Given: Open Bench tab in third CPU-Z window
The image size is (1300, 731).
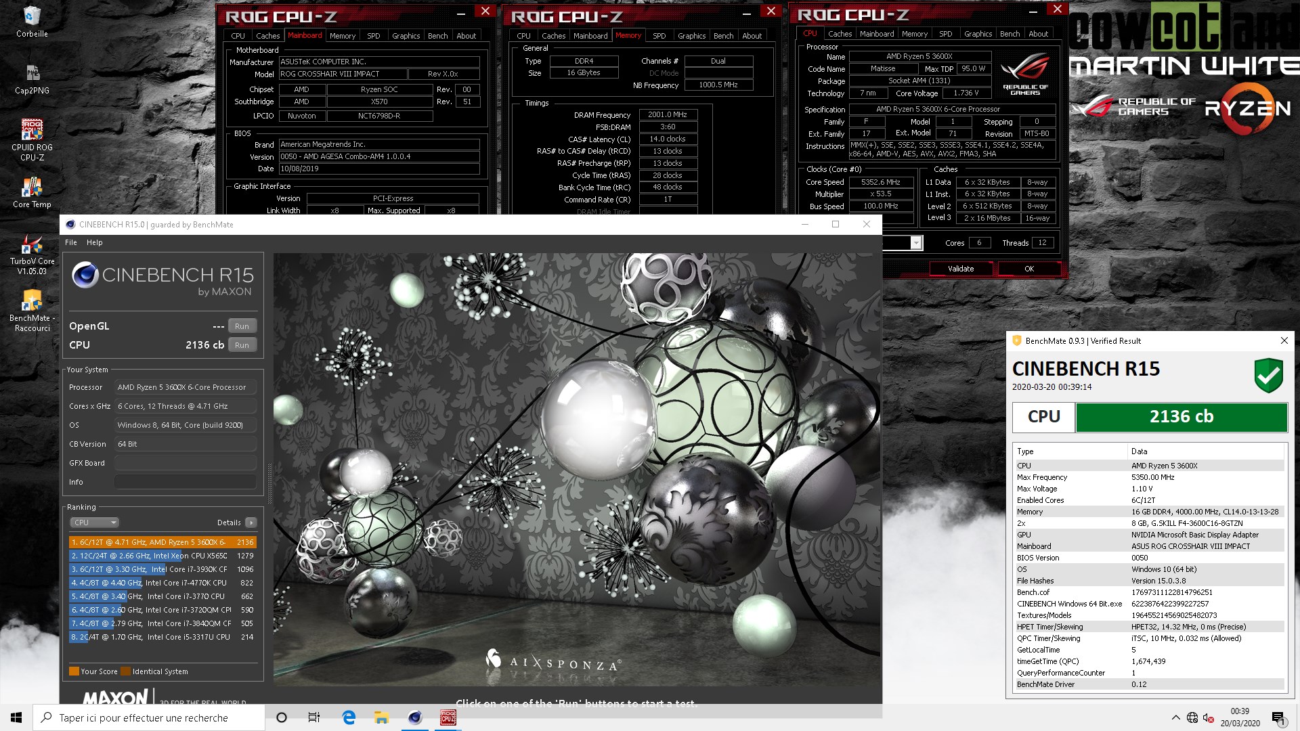Looking at the screenshot, I should point(1010,33).
